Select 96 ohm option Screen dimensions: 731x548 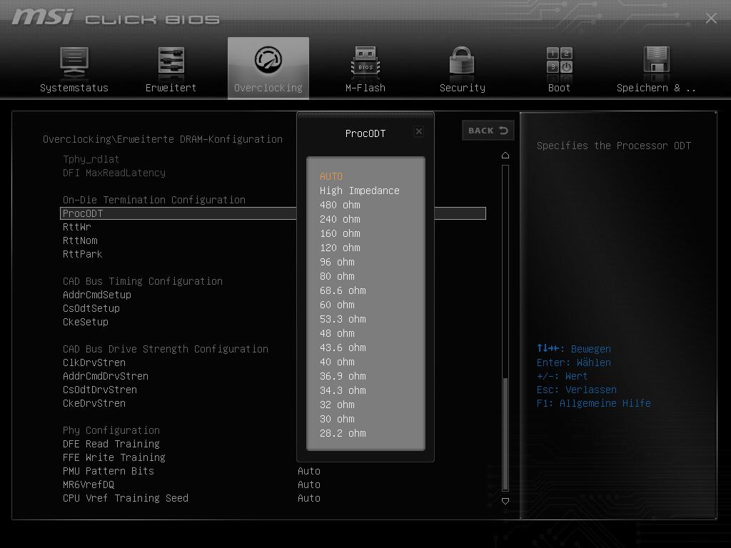coord(337,262)
